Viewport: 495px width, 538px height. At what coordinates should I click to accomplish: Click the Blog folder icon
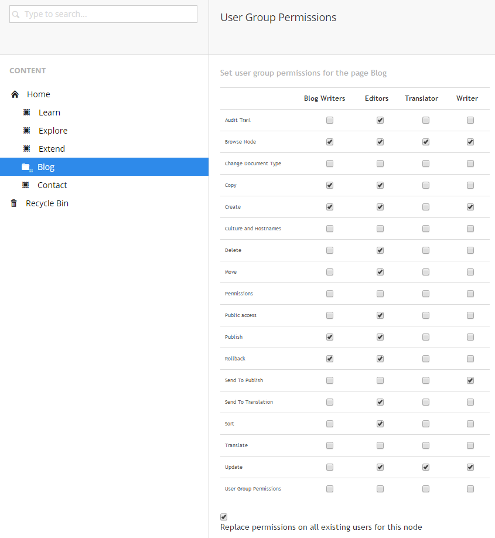pyautogui.click(x=27, y=167)
